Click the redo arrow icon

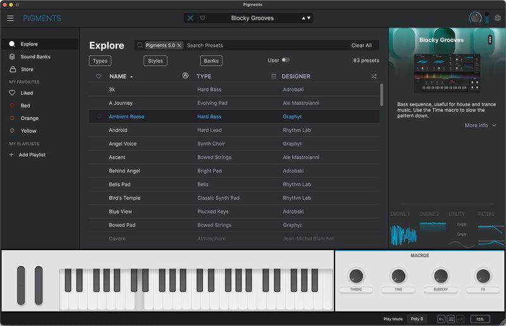click(x=460, y=319)
